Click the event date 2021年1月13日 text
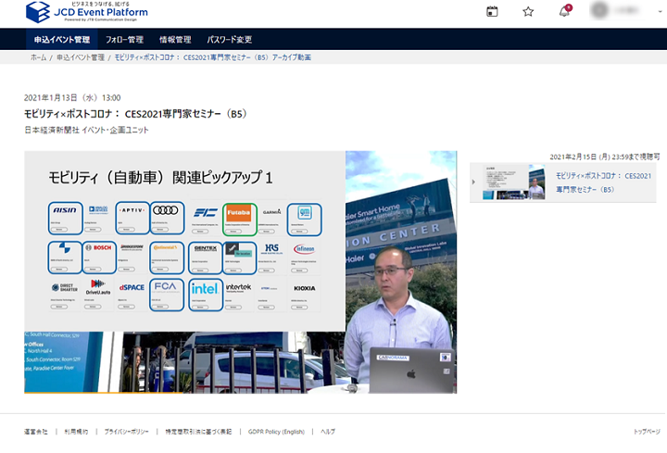Viewport: 667px width, 453px height. [x=72, y=98]
